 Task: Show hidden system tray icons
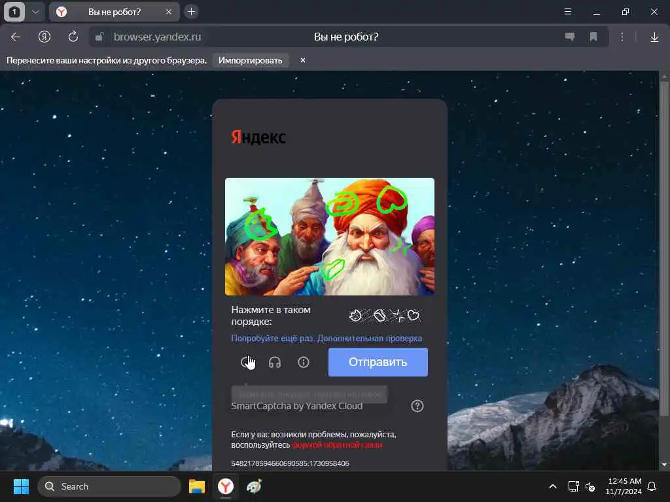pyautogui.click(x=552, y=486)
